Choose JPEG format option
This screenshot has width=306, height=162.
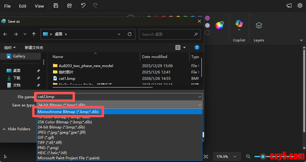[61, 132]
